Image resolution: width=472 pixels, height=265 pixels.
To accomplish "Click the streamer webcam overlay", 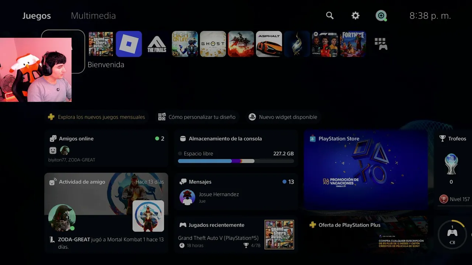I will (36, 70).
